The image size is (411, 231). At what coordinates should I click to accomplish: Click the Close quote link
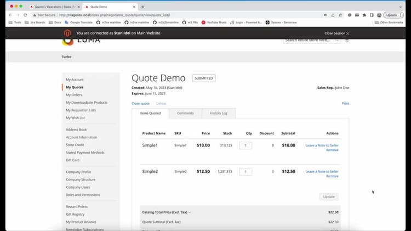(140, 103)
